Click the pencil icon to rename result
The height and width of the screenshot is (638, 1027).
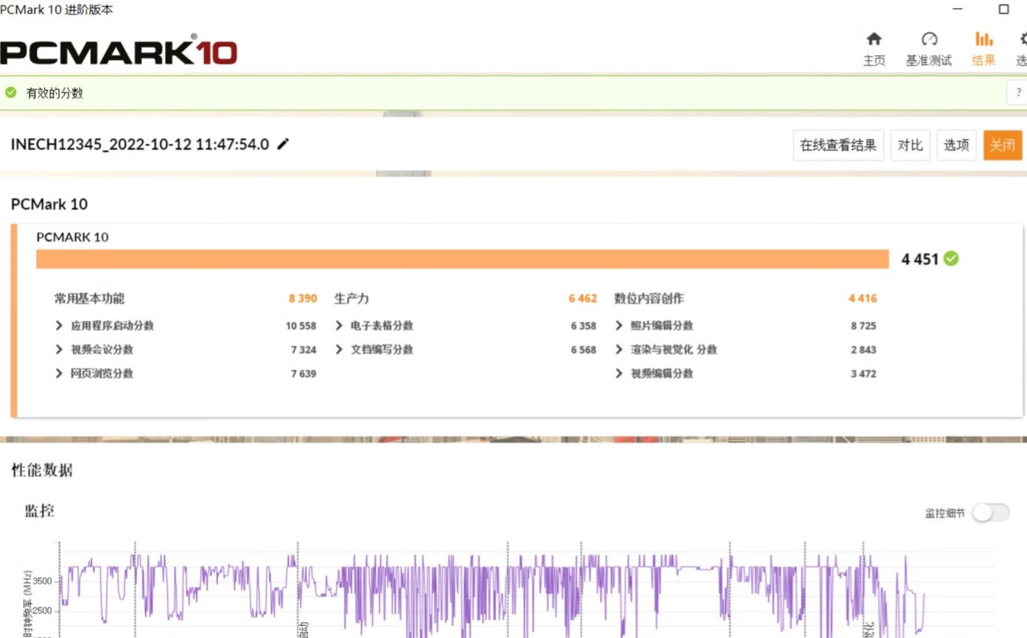tap(283, 144)
